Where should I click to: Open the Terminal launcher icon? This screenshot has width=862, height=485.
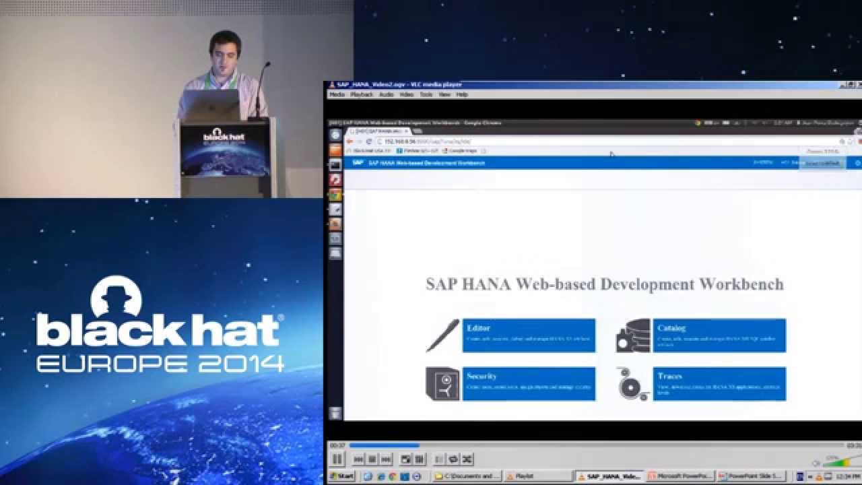(x=335, y=165)
